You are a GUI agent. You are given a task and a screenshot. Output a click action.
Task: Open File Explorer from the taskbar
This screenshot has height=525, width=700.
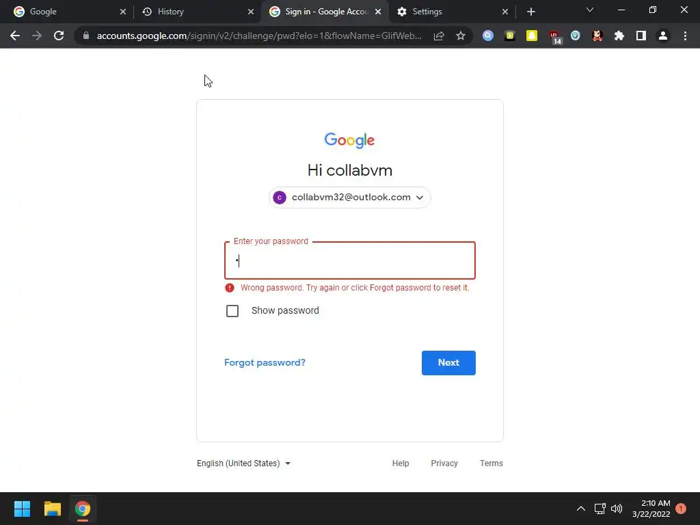tap(52, 509)
